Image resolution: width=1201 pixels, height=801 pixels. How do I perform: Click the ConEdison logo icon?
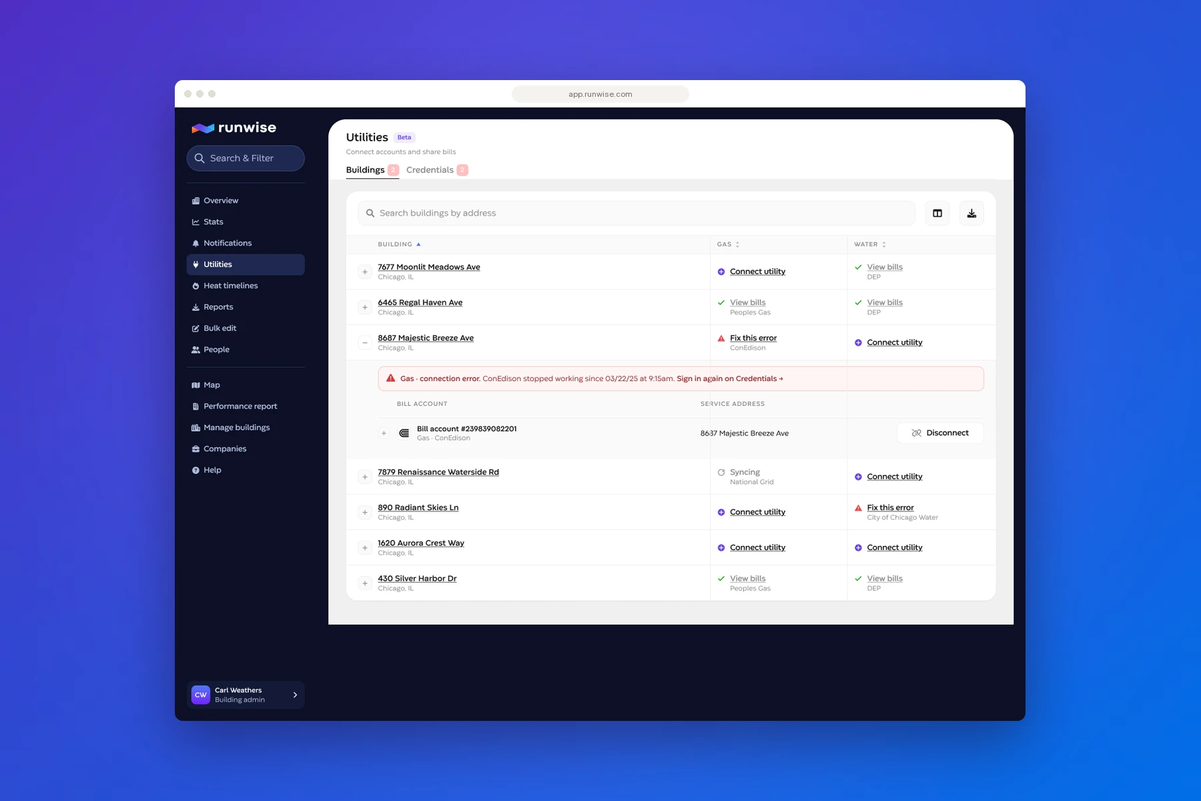pos(404,433)
